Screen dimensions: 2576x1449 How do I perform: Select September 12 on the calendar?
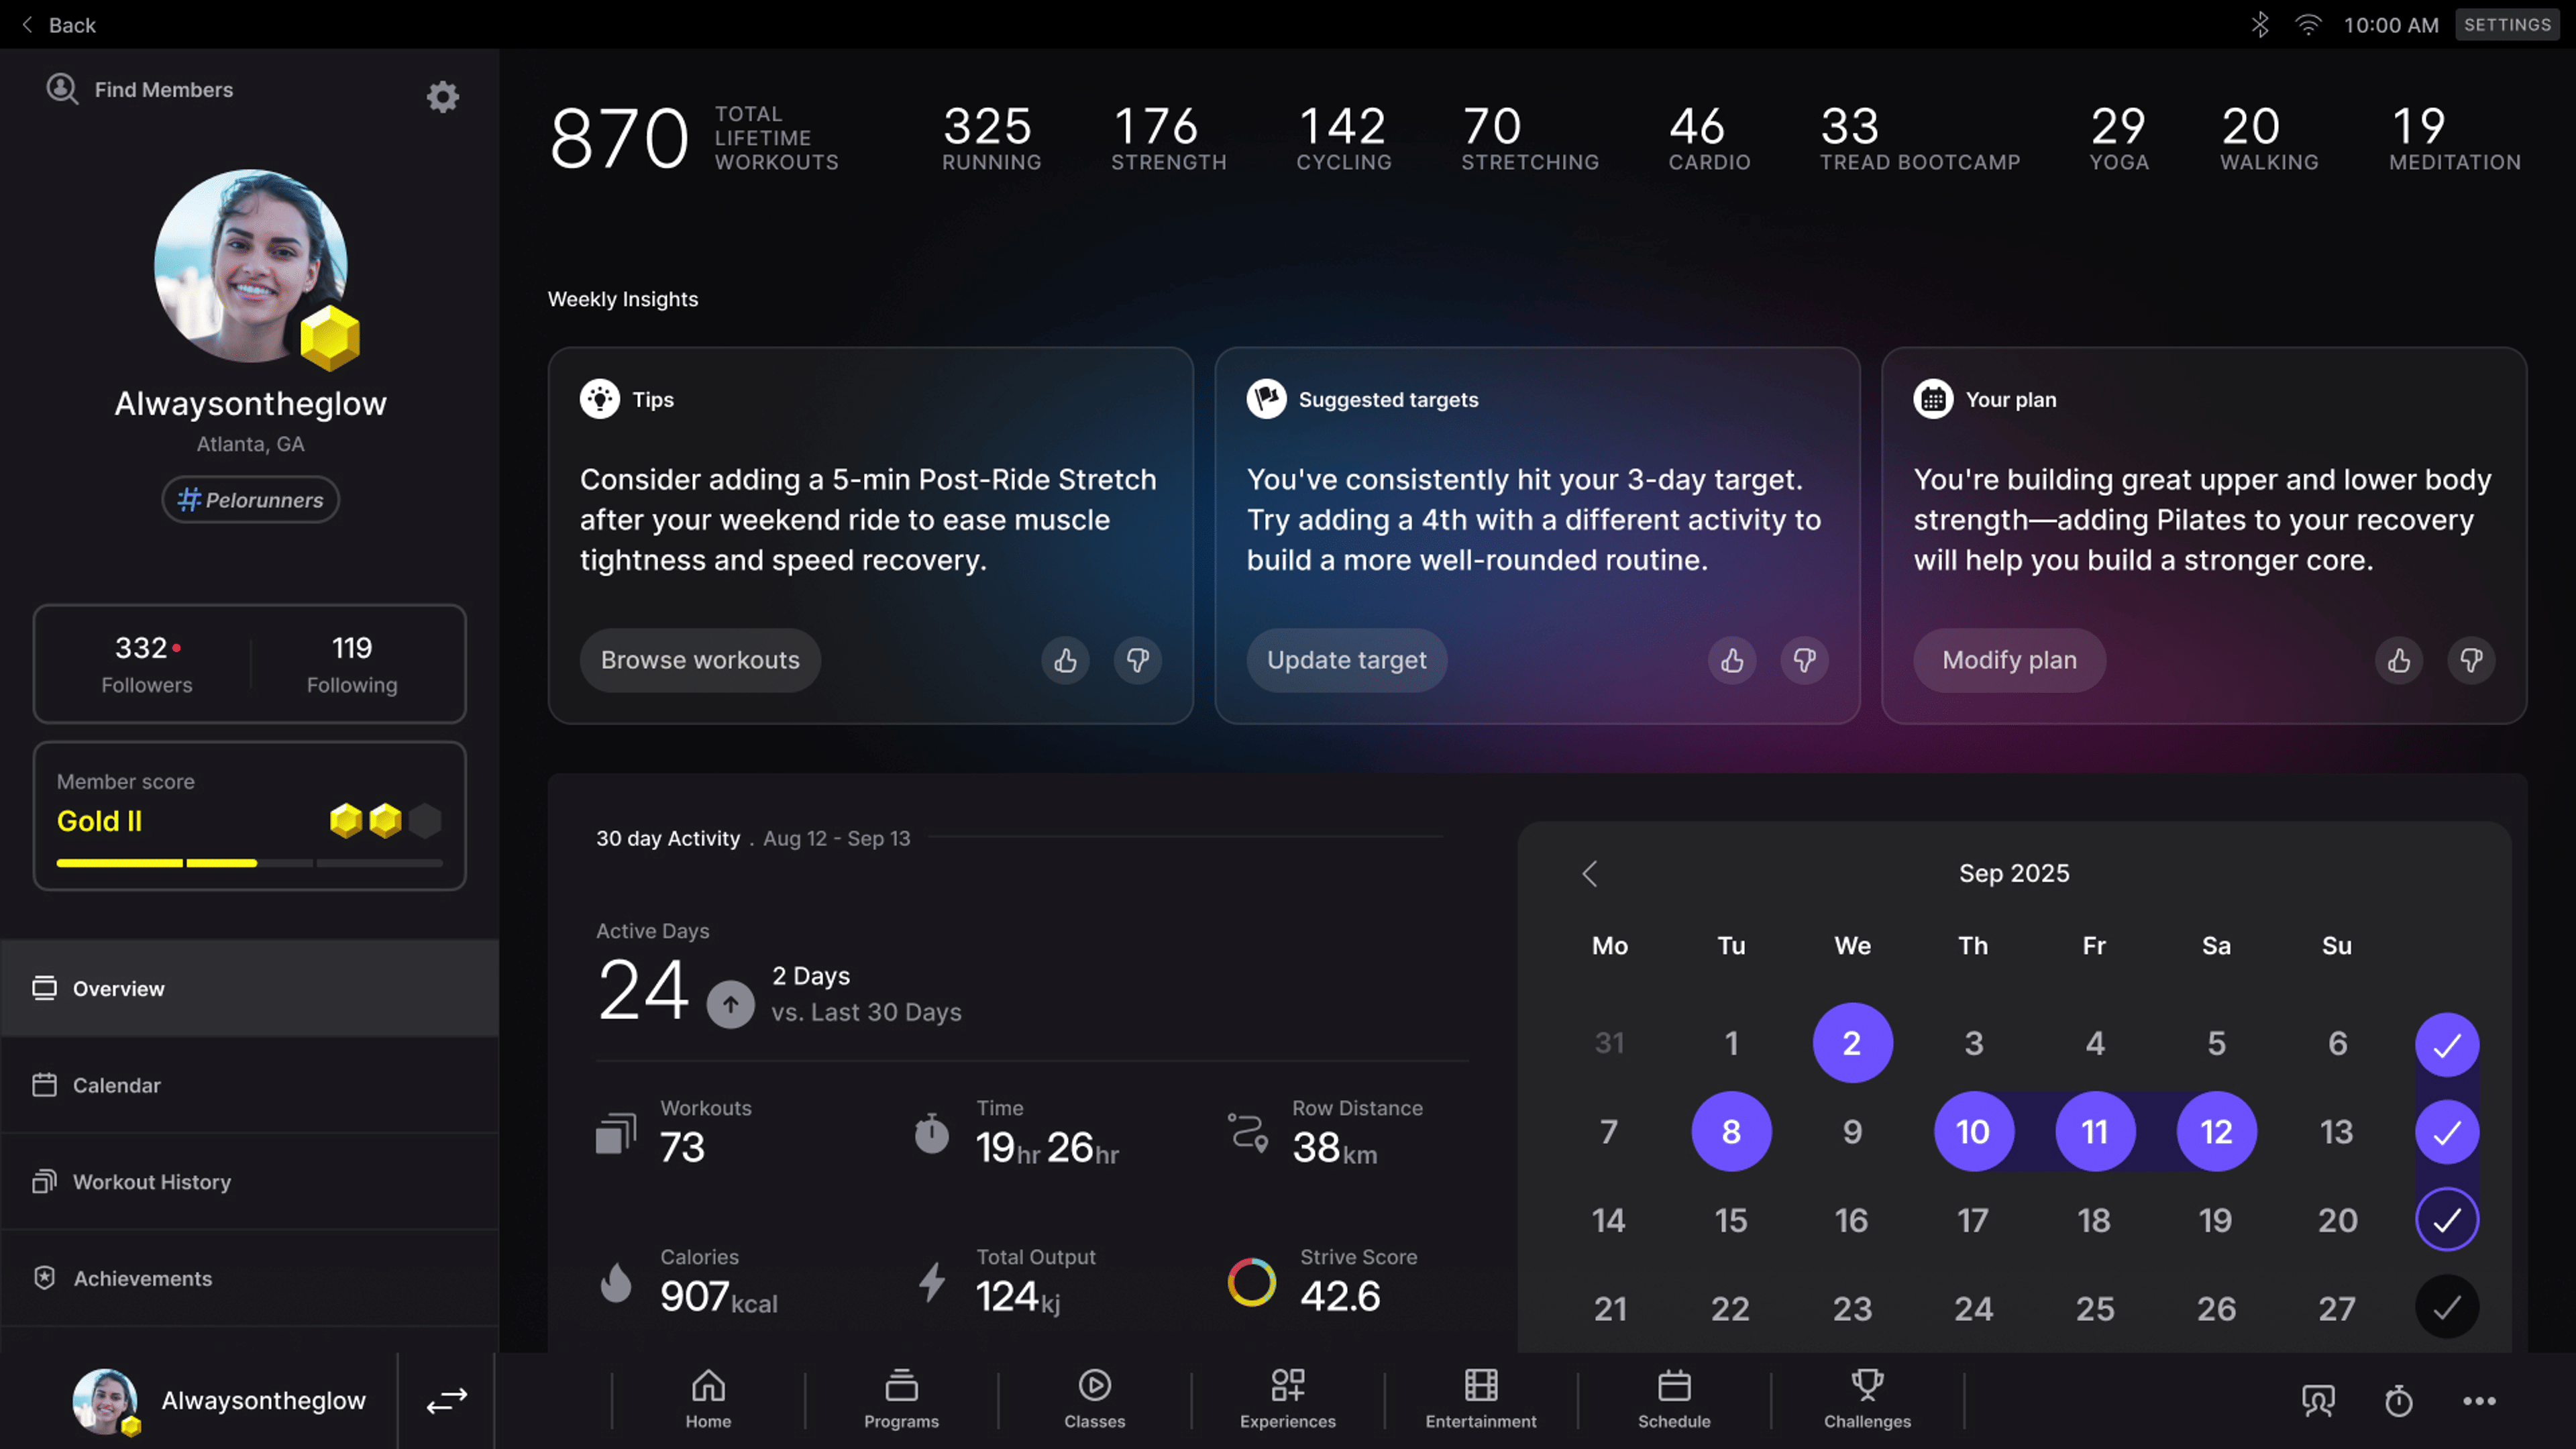pos(2216,1131)
